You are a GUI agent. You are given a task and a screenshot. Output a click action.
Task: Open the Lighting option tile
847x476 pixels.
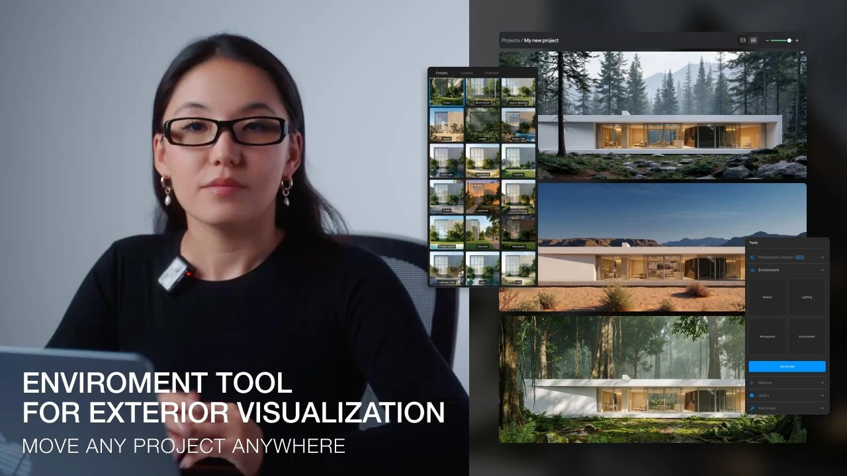coord(807,297)
